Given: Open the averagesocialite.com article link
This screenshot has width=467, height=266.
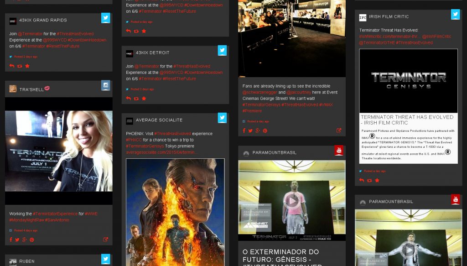Looking at the screenshot, I should pyautogui.click(x=161, y=152).
